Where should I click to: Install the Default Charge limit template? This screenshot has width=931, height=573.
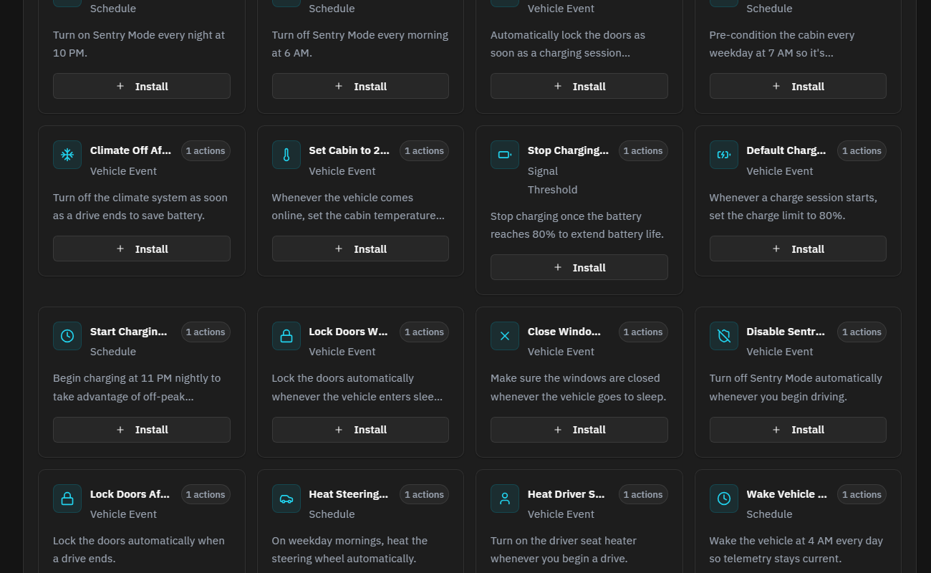coord(798,249)
